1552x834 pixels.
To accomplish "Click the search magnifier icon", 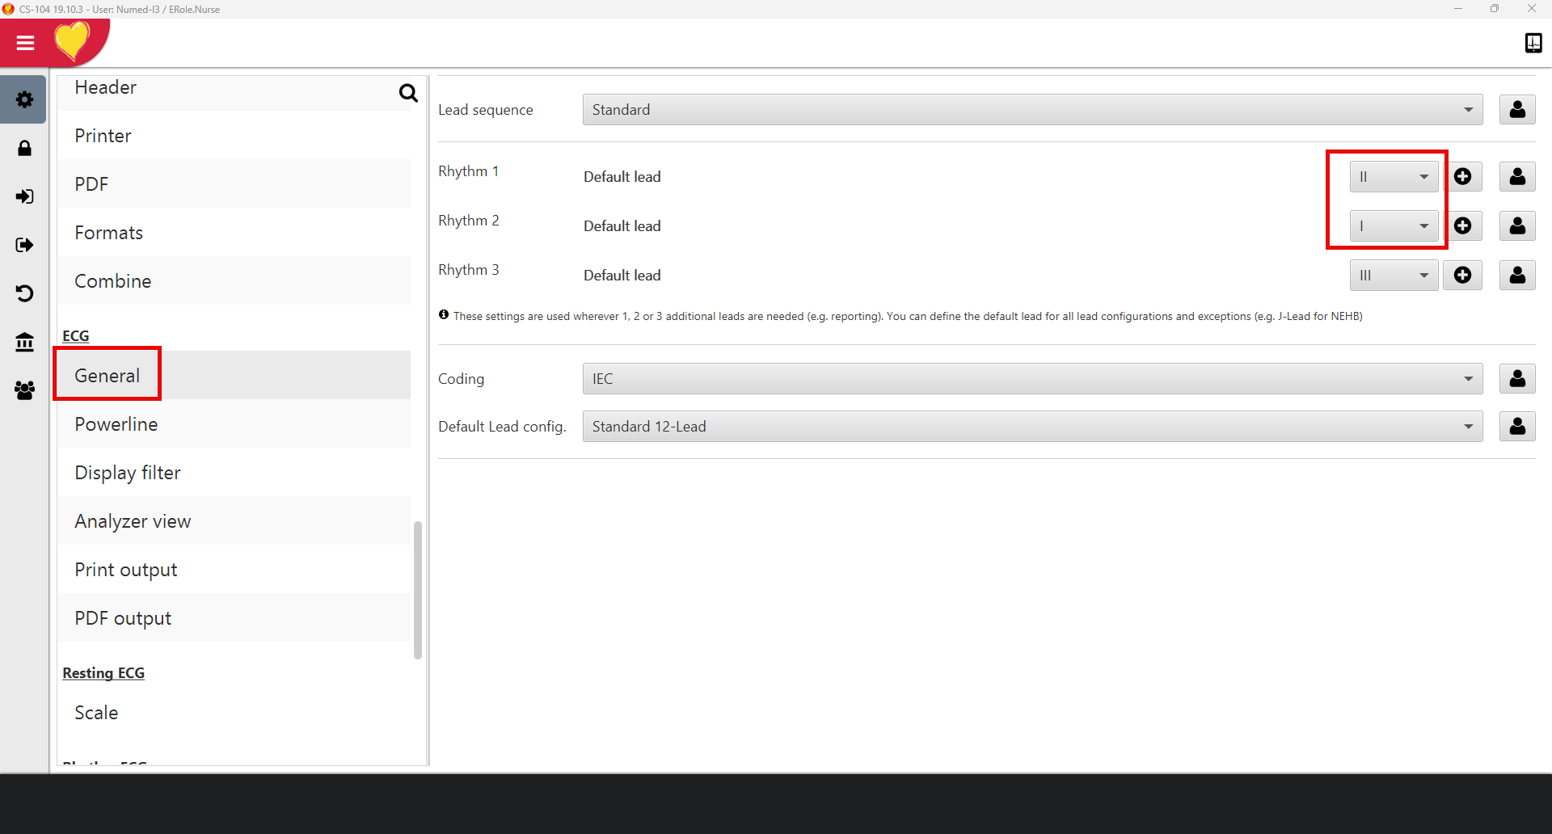I will pos(408,94).
